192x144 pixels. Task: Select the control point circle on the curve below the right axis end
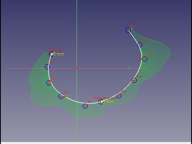pos(134,80)
